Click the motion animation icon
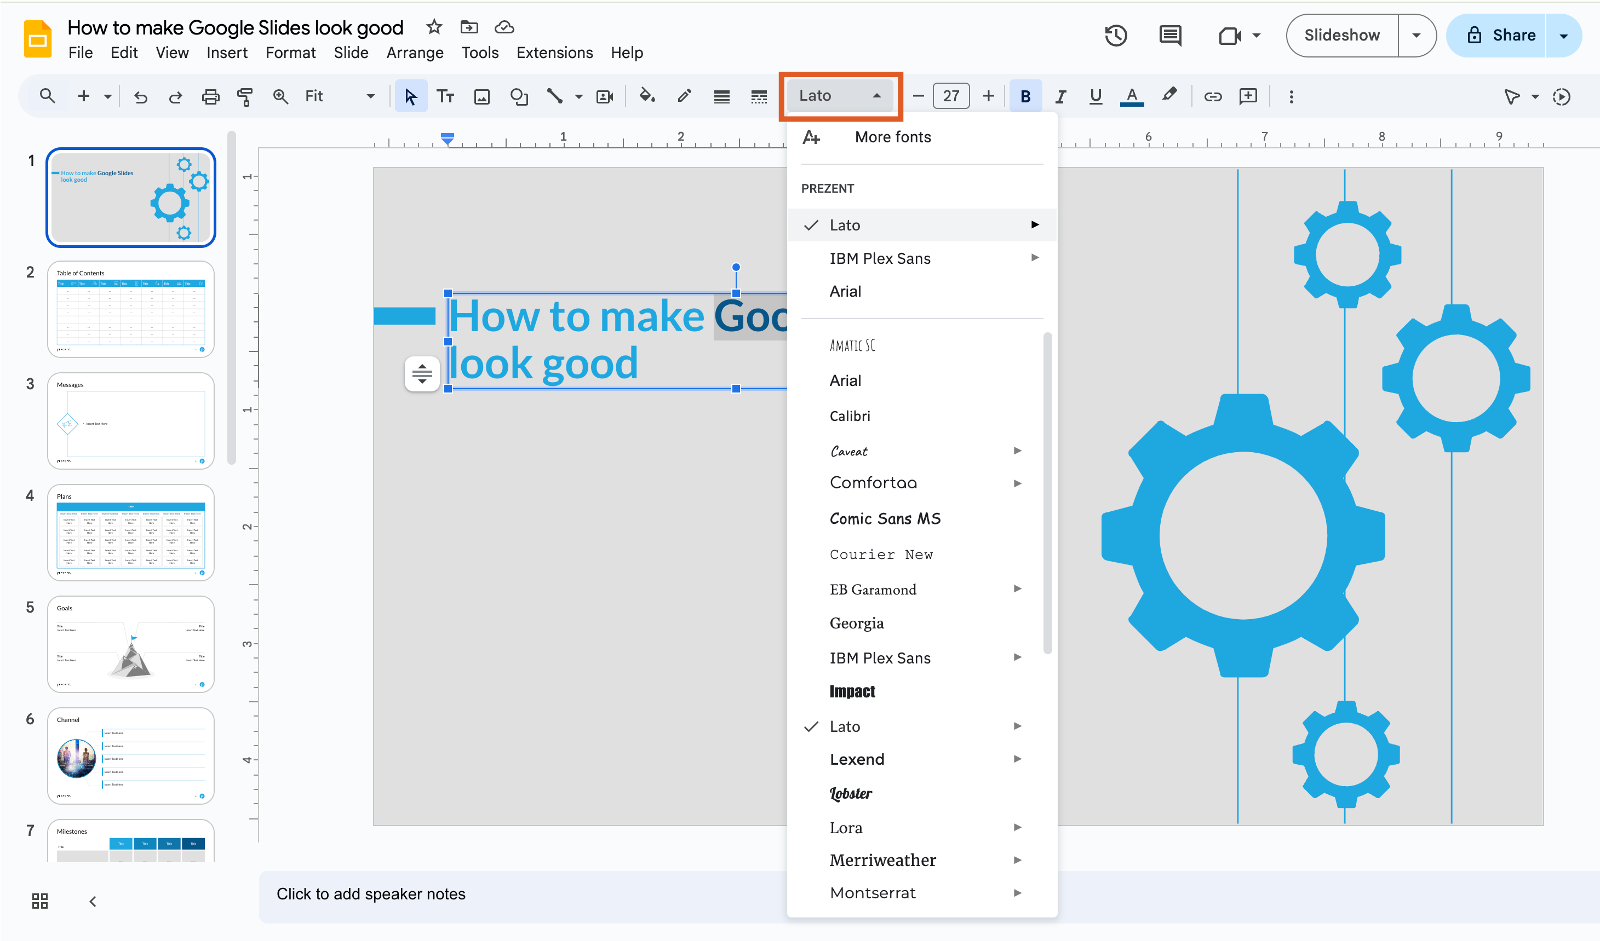Image resolution: width=1600 pixels, height=941 pixels. pos(1561,96)
